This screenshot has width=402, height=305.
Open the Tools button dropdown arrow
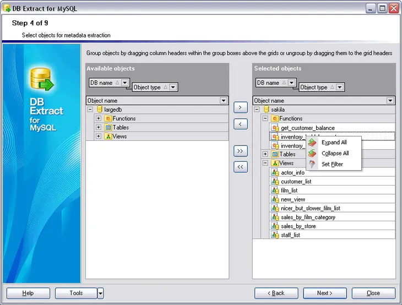100,293
